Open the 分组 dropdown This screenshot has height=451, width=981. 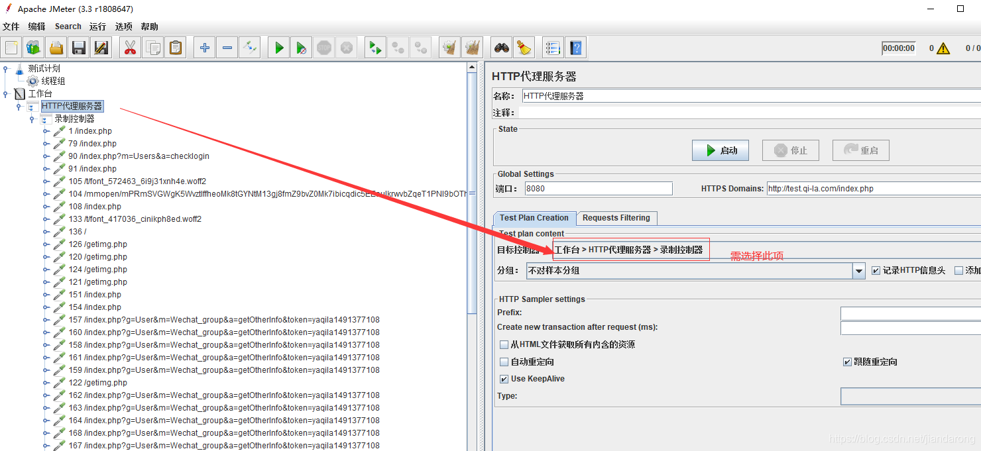[x=859, y=271]
